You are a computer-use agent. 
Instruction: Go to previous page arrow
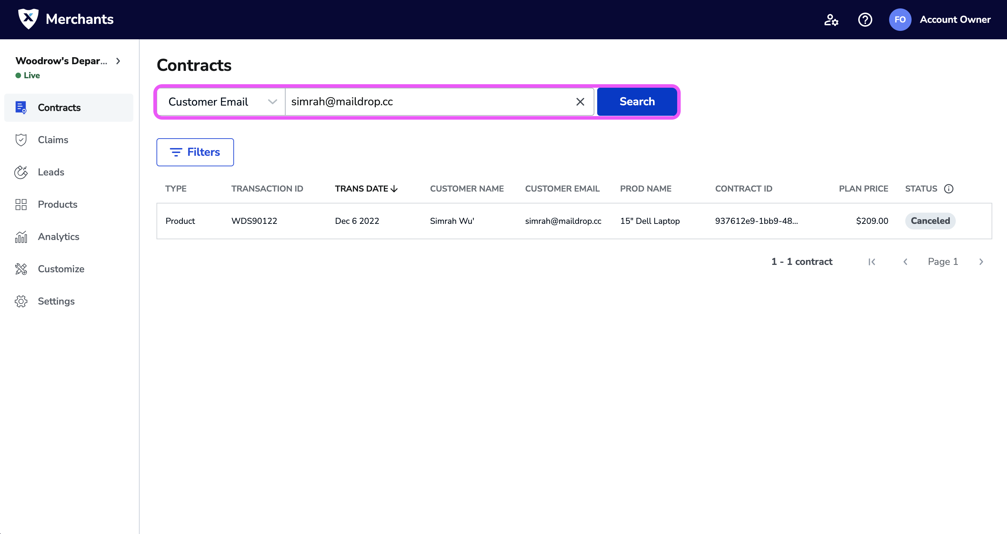pyautogui.click(x=905, y=262)
